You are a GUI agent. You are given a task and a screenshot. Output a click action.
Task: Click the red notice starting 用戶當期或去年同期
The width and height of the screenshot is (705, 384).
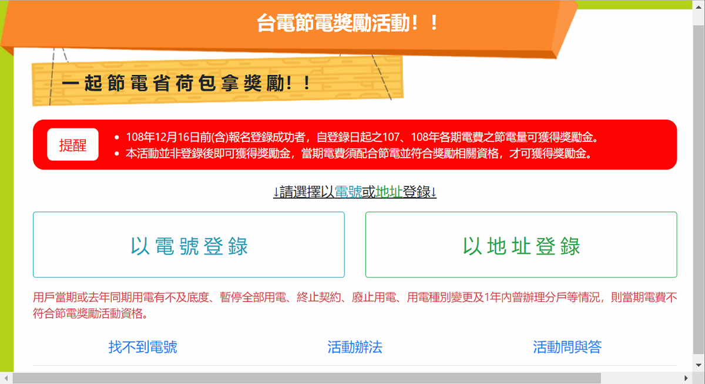pyautogui.click(x=355, y=305)
